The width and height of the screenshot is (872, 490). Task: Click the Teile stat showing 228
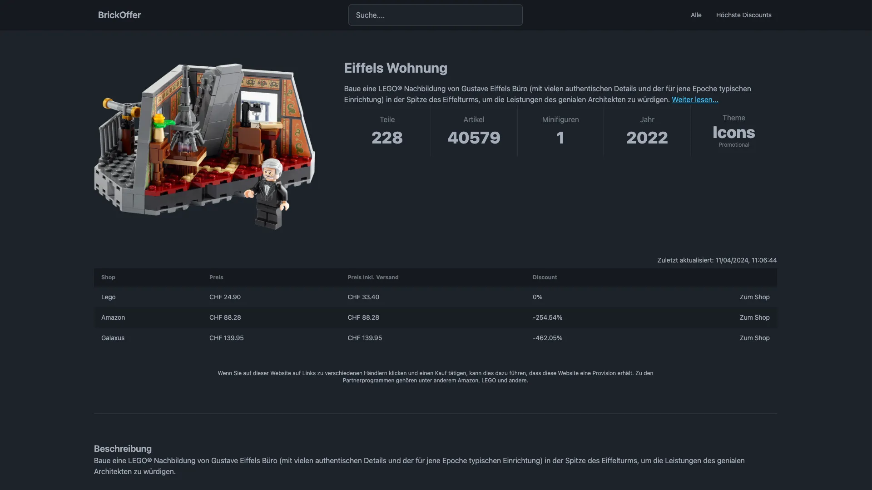pyautogui.click(x=387, y=138)
